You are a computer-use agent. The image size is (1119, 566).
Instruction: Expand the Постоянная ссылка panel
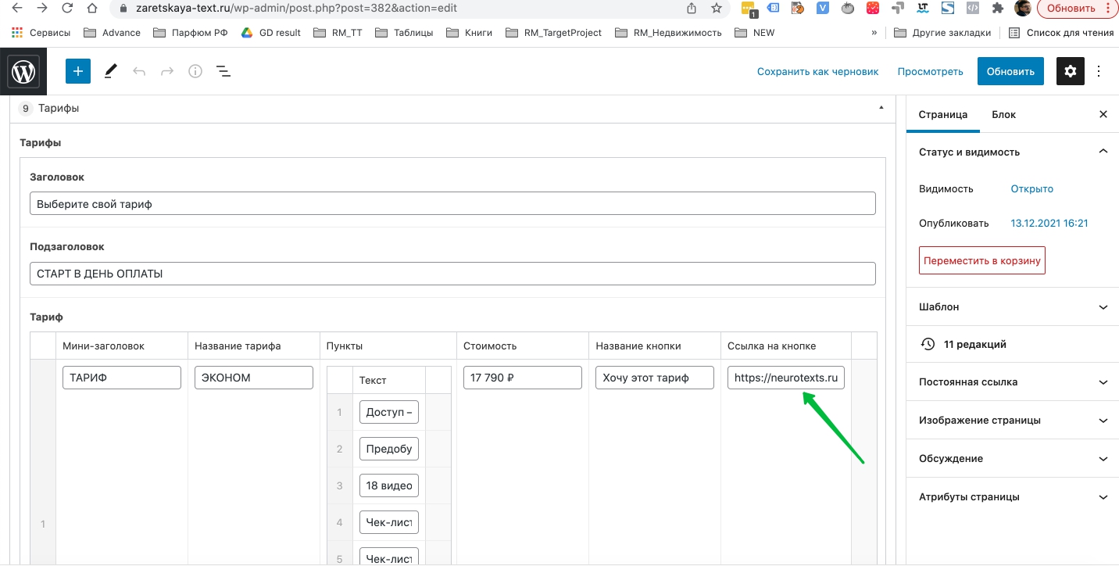[x=1103, y=382]
